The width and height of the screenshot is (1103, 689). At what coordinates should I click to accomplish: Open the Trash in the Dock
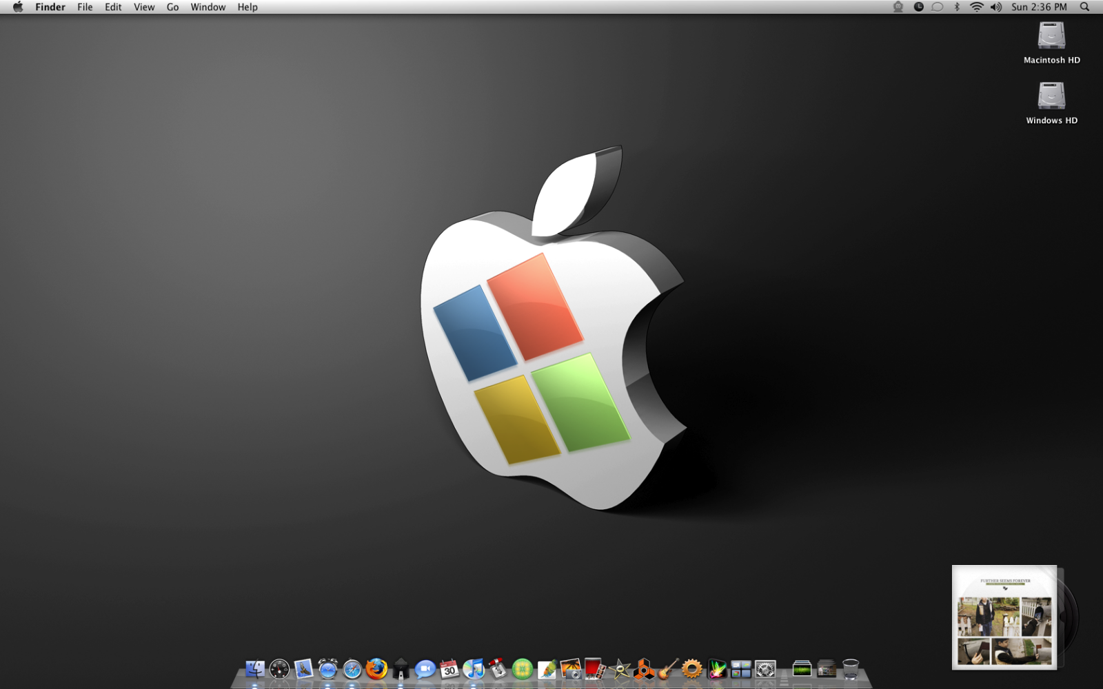[851, 669]
